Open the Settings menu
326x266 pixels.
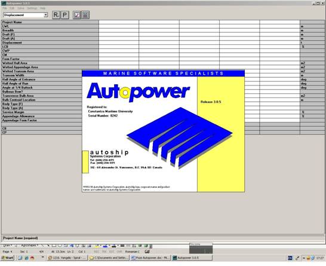click(32, 8)
